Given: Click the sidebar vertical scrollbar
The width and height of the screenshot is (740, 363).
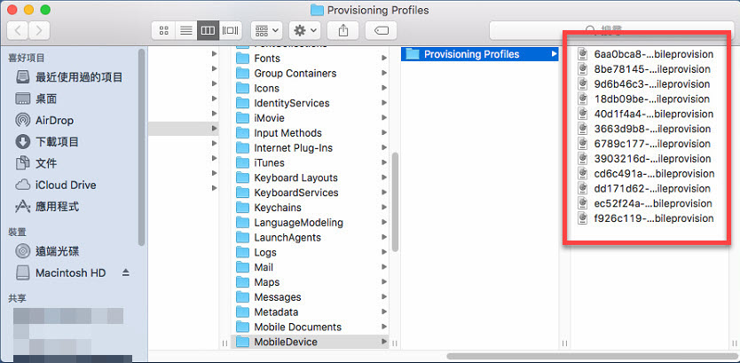Looking at the screenshot, I should (x=142, y=146).
